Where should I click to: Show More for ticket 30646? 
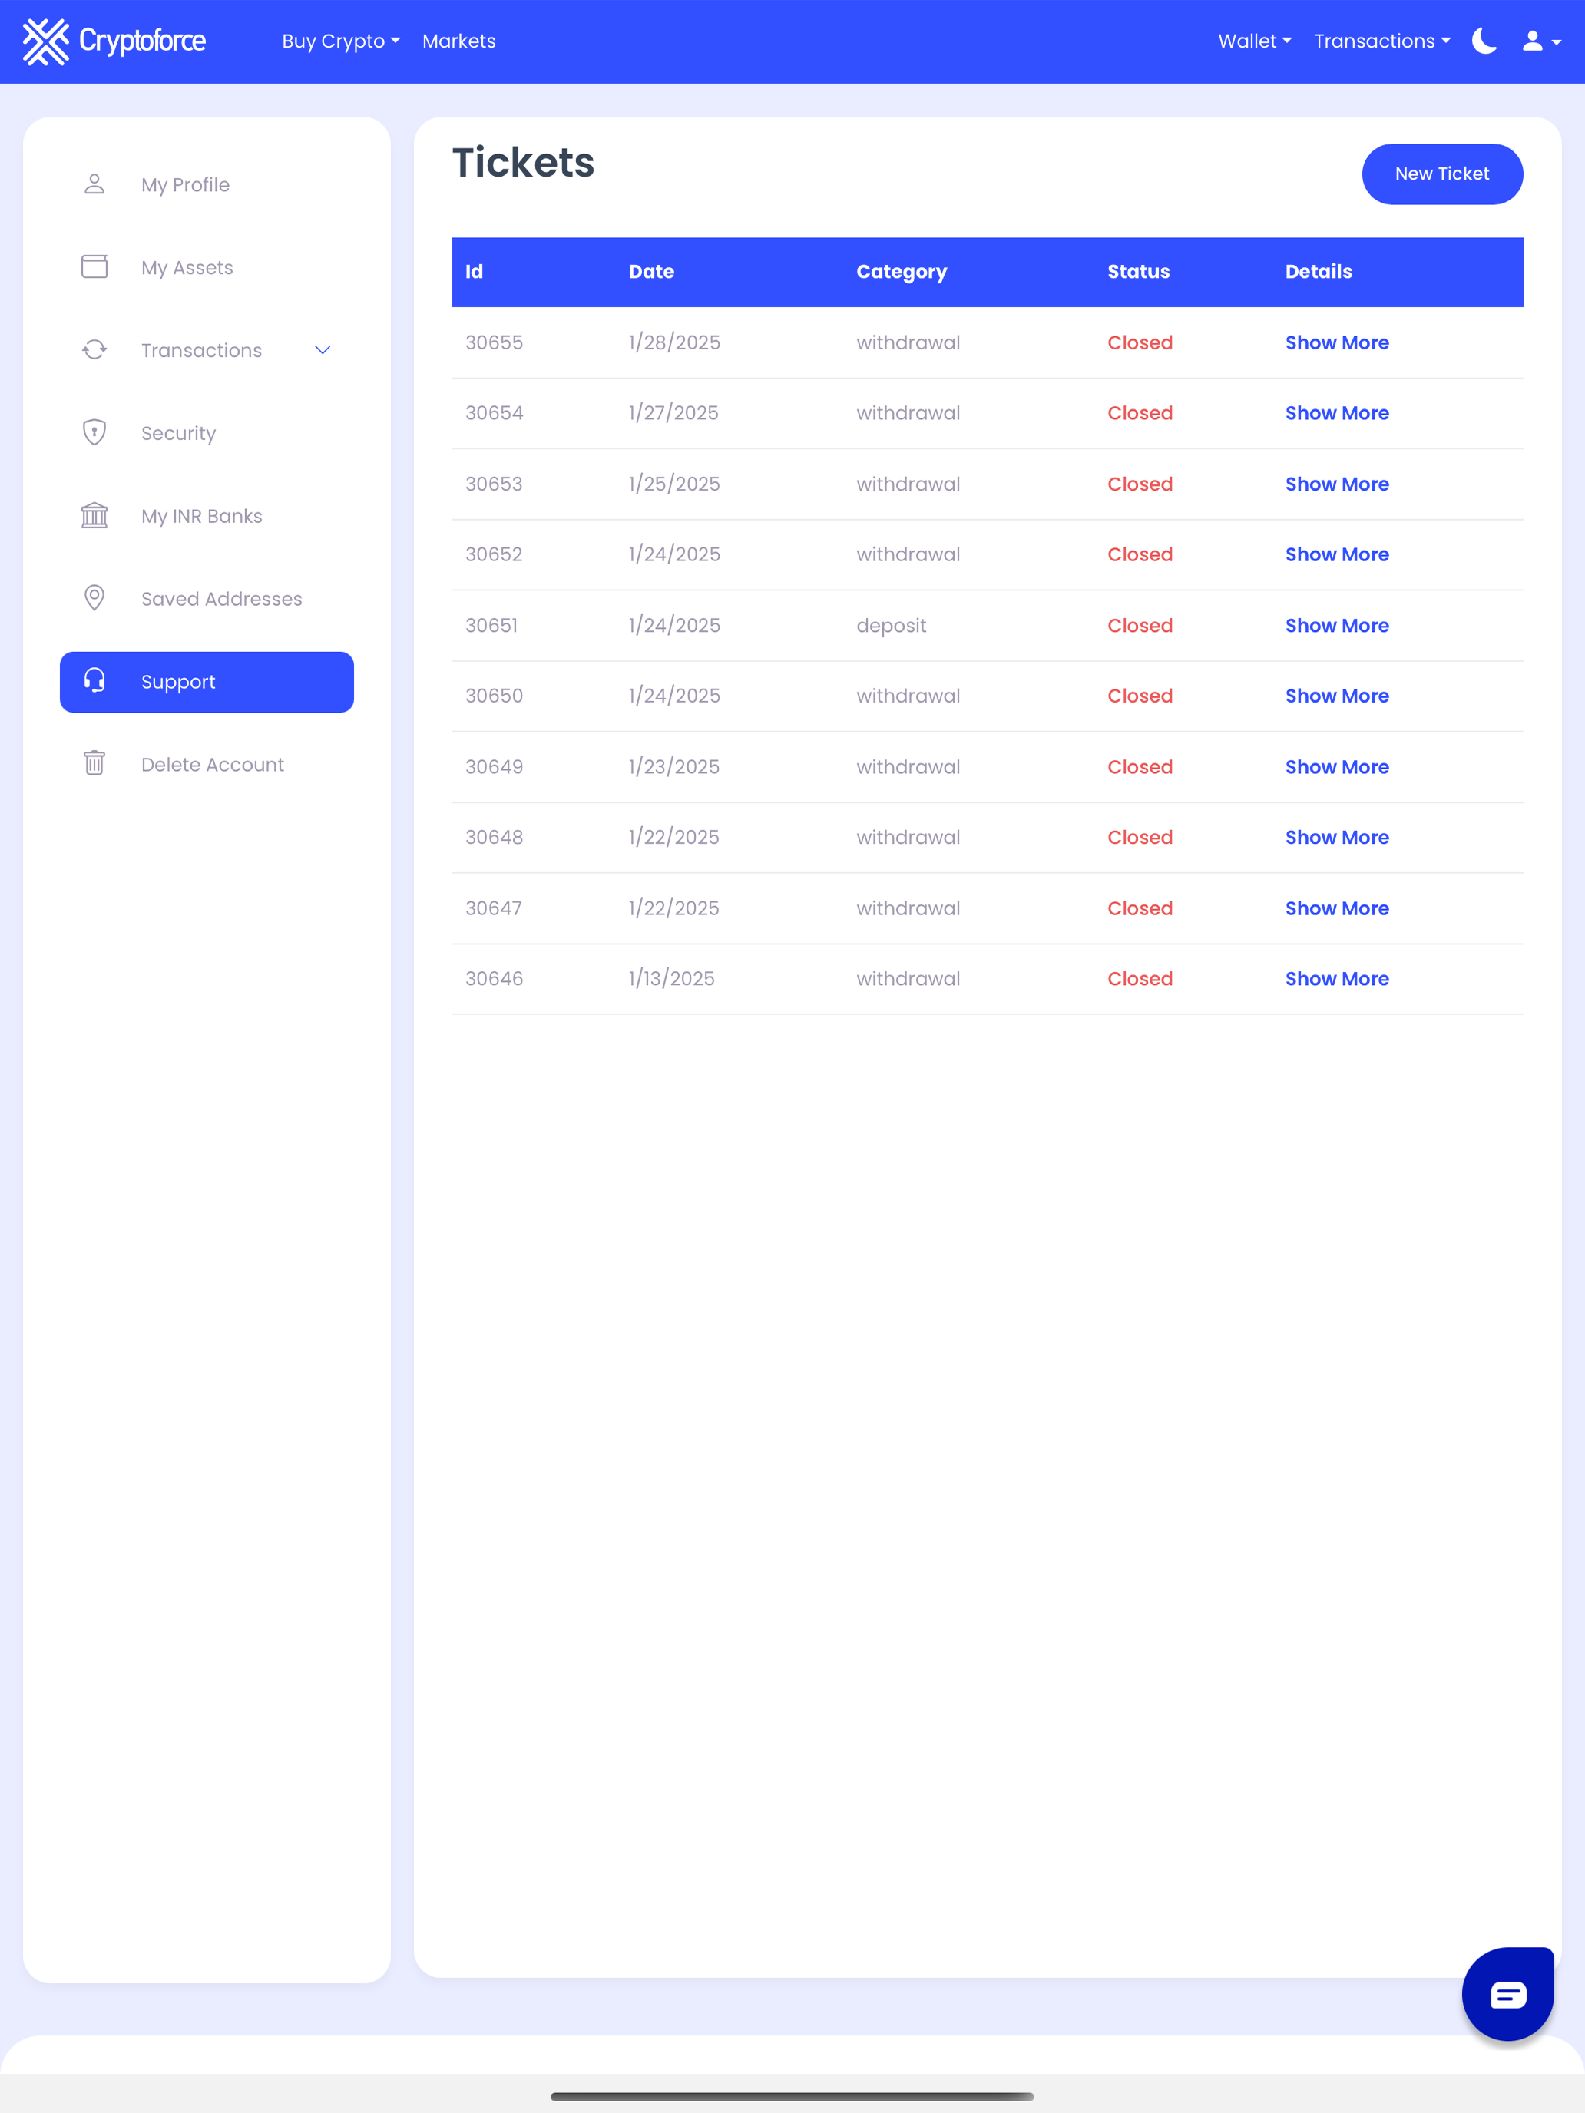tap(1337, 979)
